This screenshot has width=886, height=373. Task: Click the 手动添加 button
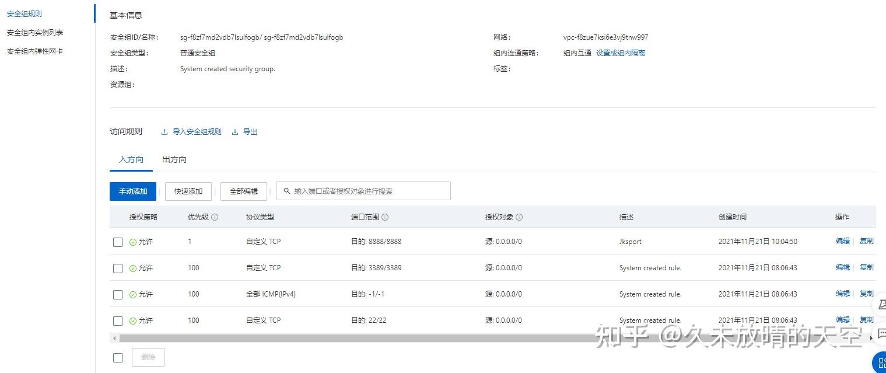[133, 191]
